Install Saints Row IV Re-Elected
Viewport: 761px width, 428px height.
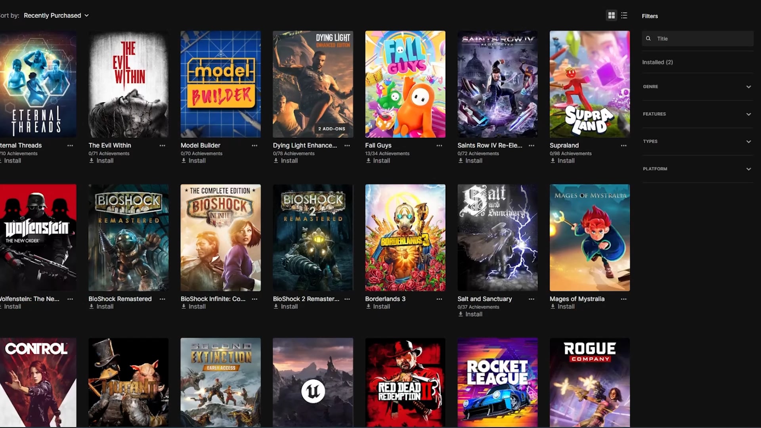pos(470,160)
